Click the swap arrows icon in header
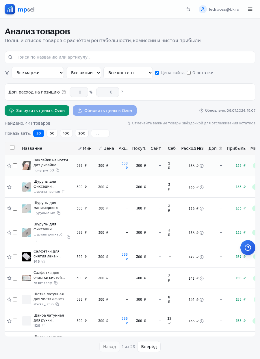The height and width of the screenshot is (359, 260). pos(188,9)
